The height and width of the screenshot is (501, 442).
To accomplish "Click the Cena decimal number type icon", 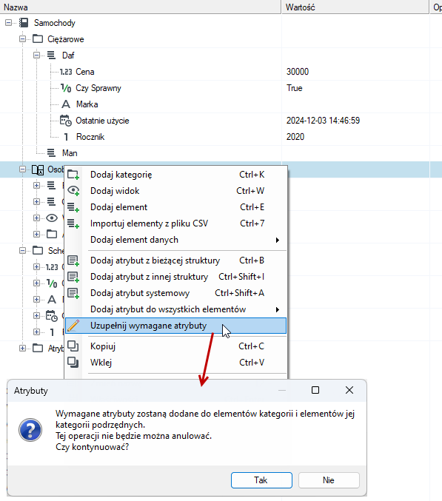I will point(66,72).
